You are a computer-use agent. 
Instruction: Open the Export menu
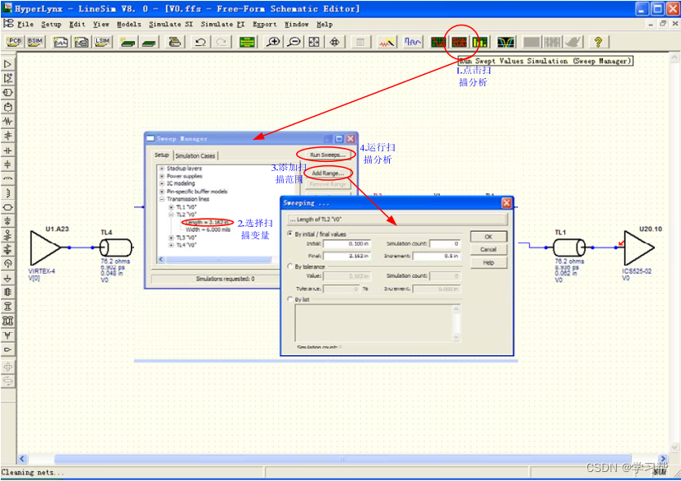click(265, 25)
